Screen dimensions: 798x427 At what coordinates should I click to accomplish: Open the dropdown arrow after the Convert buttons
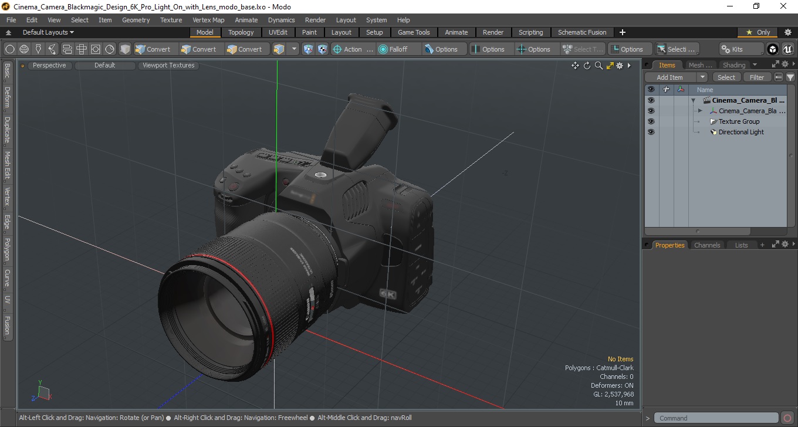[294, 49]
